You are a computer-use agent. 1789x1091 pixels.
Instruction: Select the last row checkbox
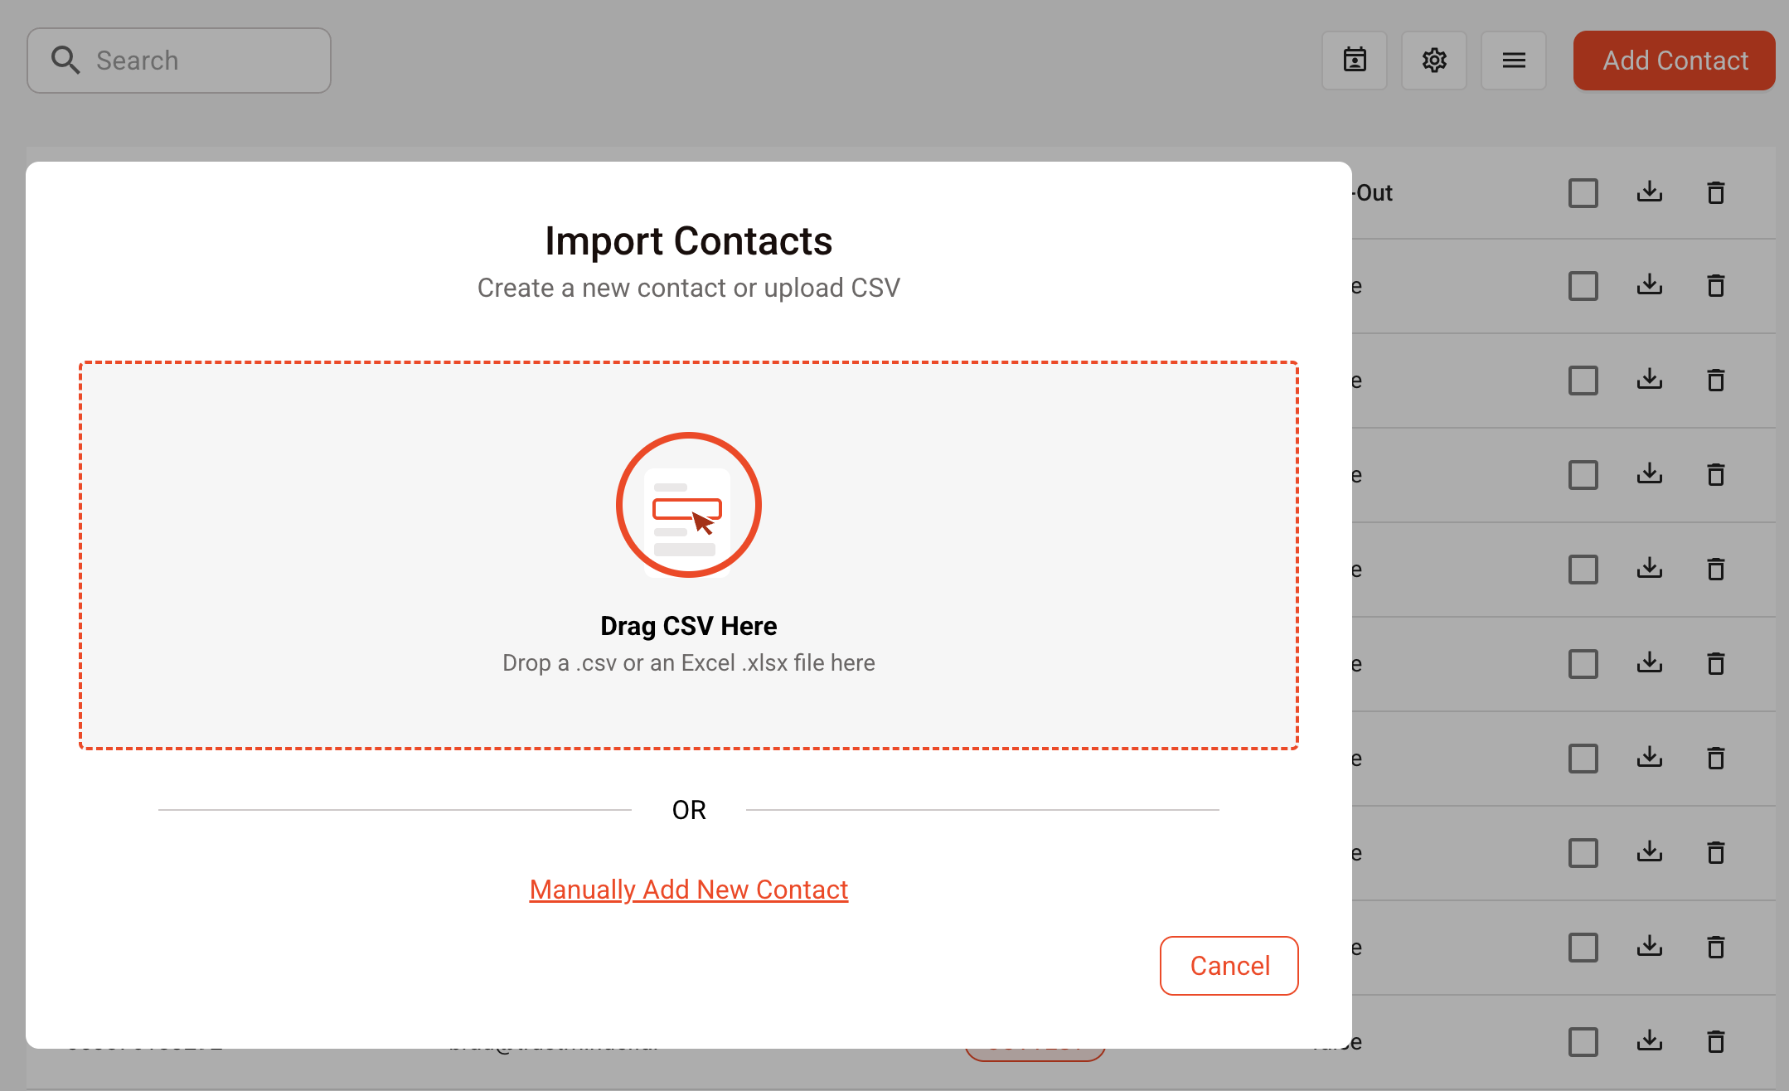1583,1042
